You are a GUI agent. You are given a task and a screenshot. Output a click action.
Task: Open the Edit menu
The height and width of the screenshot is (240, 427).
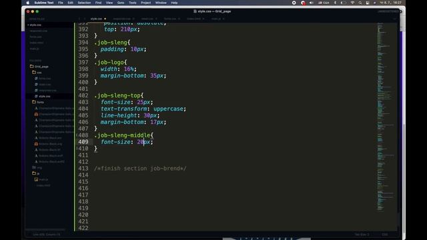70,3
